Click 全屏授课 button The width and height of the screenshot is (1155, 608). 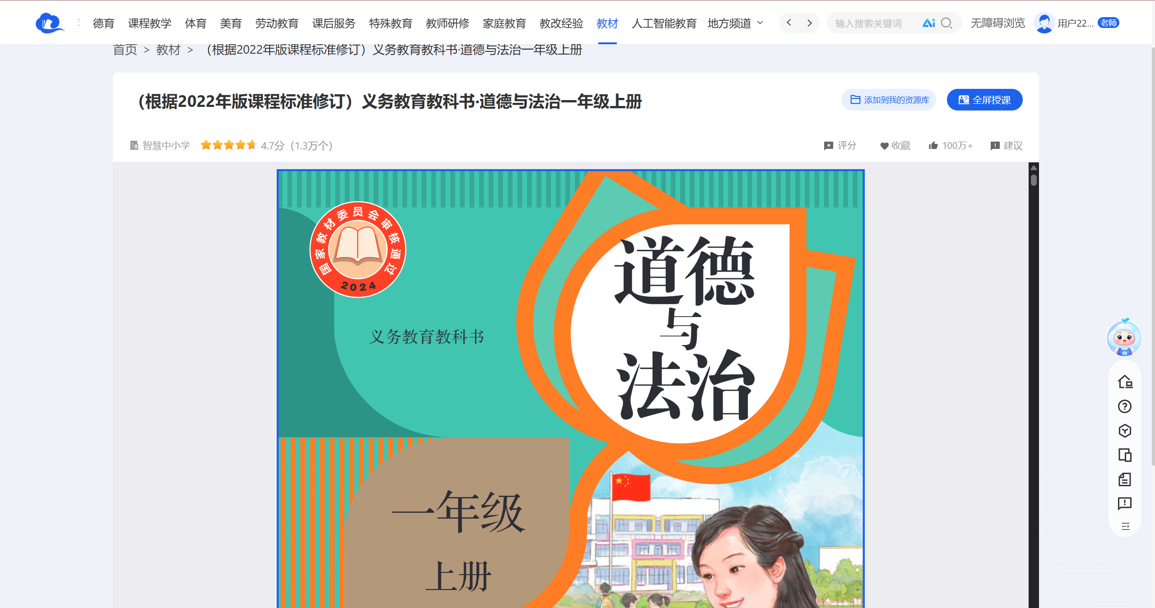point(984,100)
